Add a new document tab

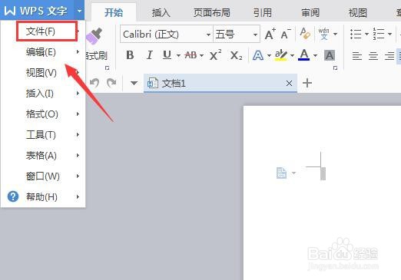[307, 83]
